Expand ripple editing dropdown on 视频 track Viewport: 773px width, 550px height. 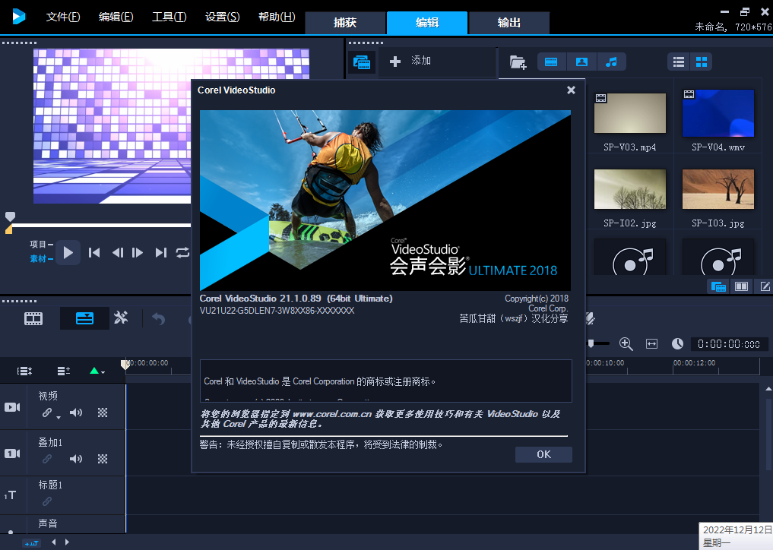(59, 417)
